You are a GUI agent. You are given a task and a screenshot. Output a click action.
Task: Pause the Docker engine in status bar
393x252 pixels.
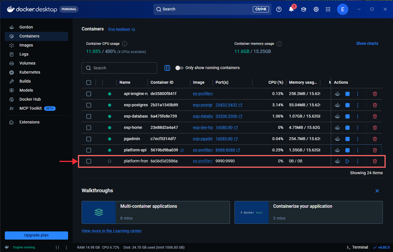57,247
